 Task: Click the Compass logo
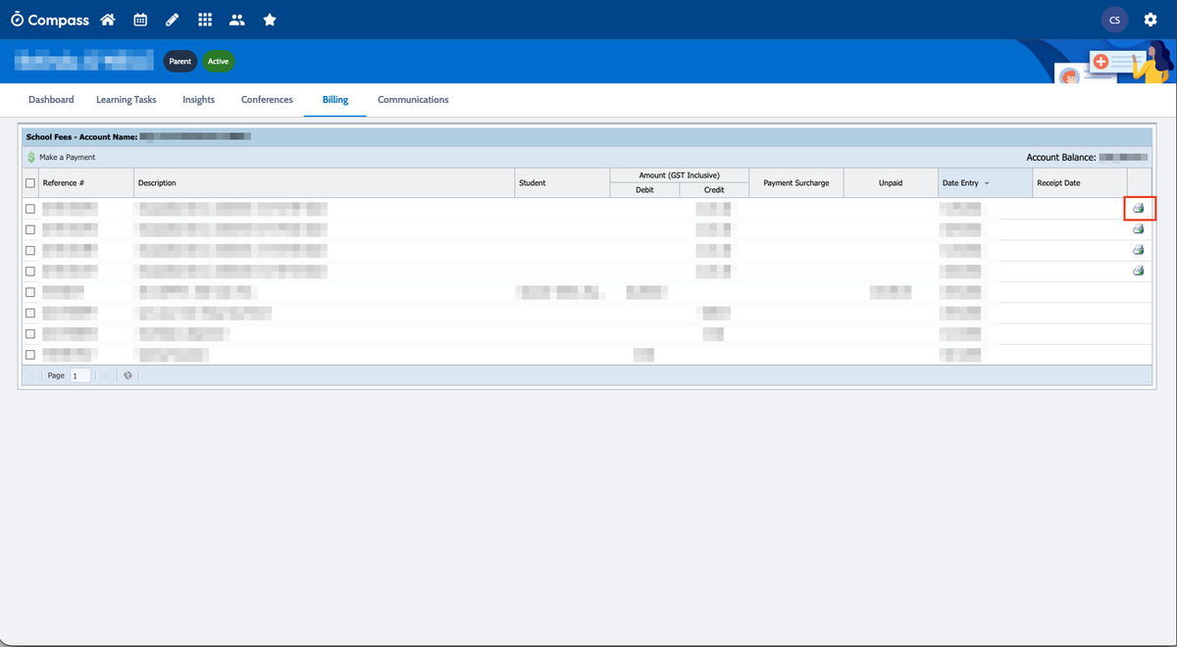pyautogui.click(x=50, y=20)
